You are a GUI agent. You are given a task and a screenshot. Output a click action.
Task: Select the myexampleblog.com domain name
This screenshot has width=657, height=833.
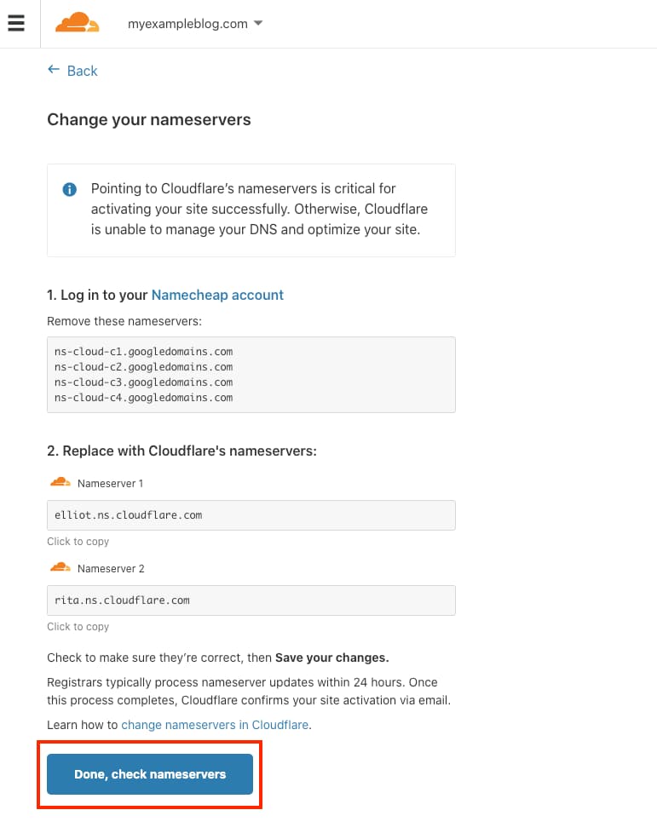coord(187,24)
